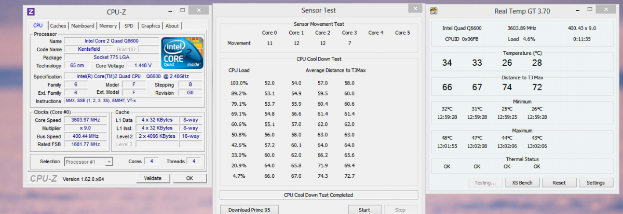The height and width of the screenshot is (214, 623).
Task: Click Core 0 movement value 11
Action: pyautogui.click(x=270, y=43)
